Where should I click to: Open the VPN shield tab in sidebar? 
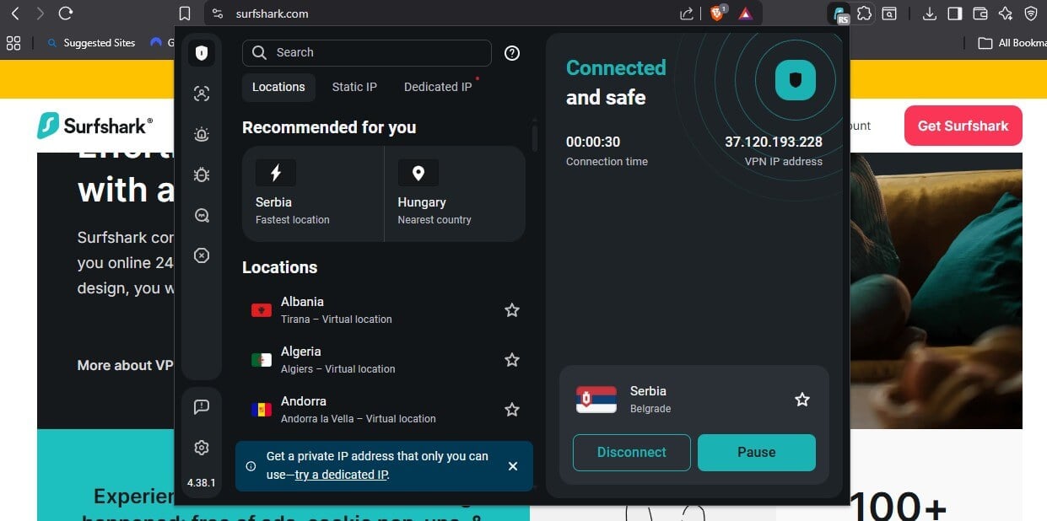pos(201,53)
